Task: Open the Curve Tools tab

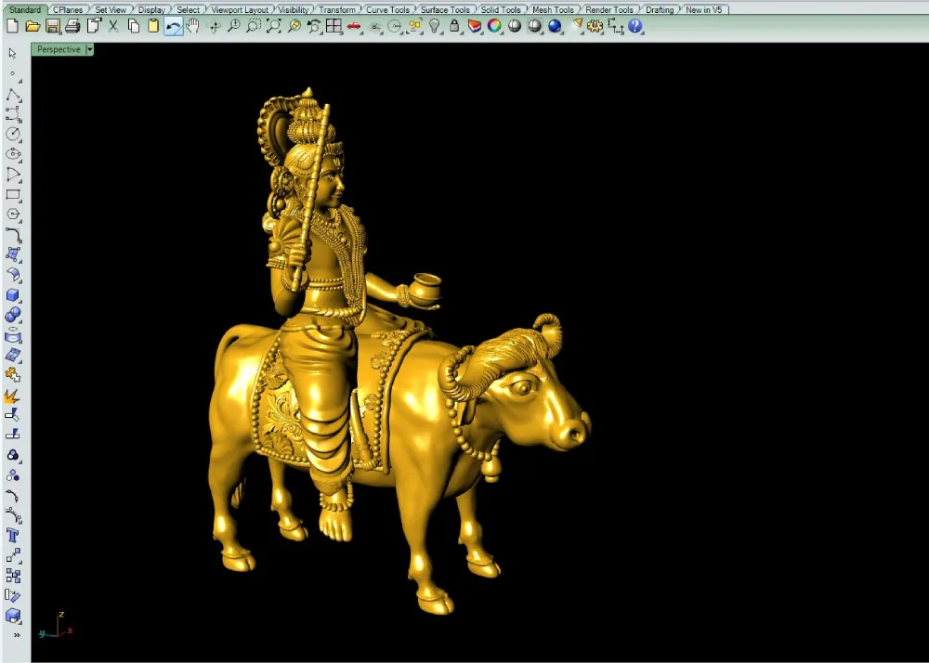Action: click(x=387, y=9)
